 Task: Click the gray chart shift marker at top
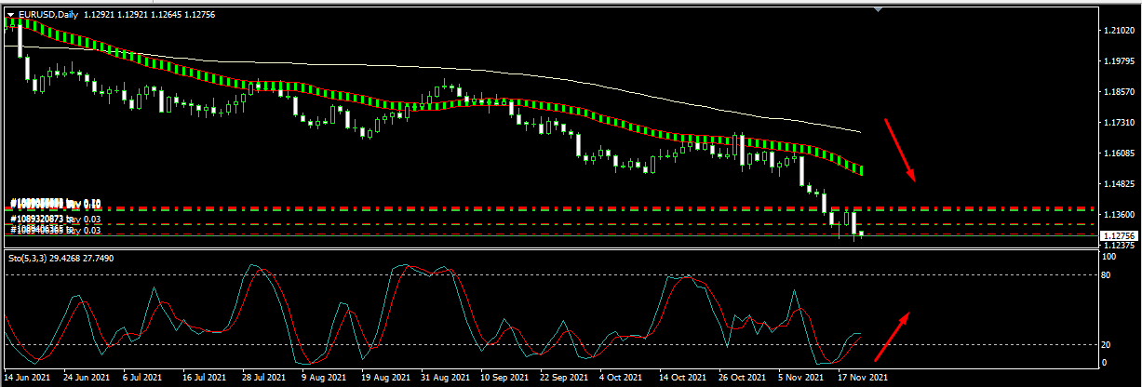click(x=878, y=9)
